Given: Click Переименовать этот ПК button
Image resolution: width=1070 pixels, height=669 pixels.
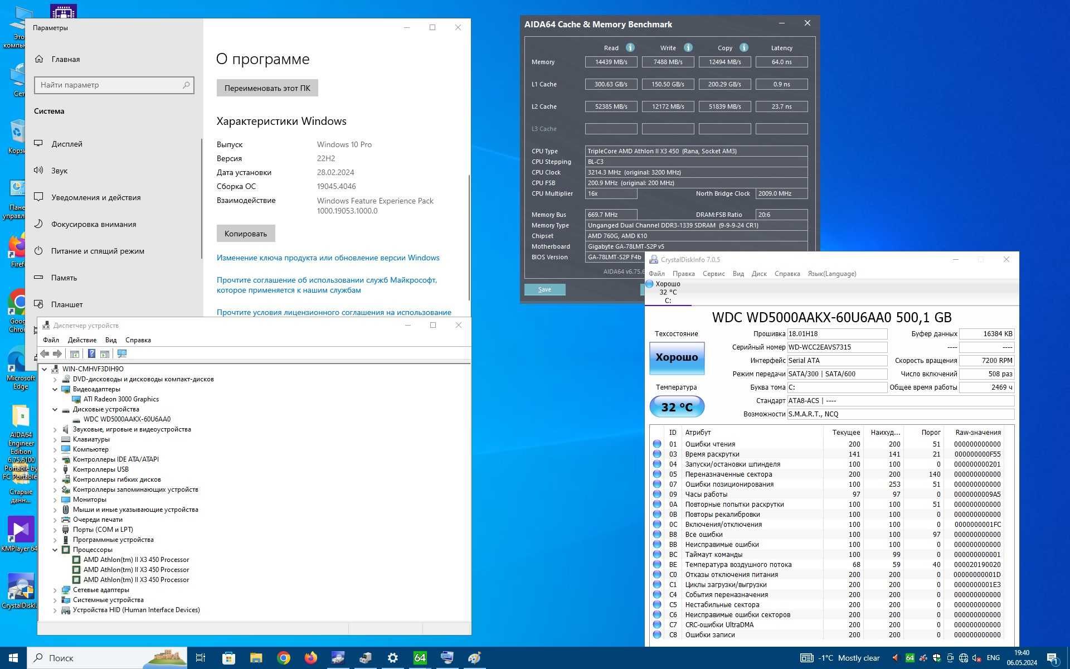Looking at the screenshot, I should 267,88.
